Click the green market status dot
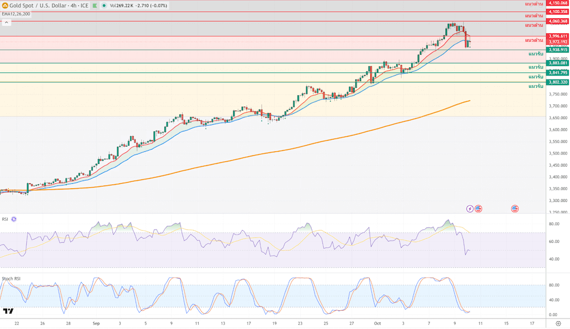Screen dimensions: 570x329 click(x=104, y=5)
